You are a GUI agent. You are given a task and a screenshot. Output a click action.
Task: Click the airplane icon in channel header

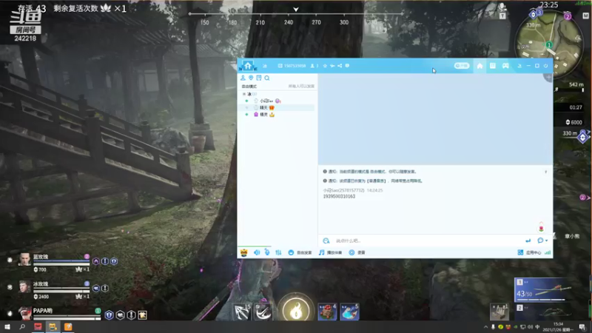click(x=332, y=66)
